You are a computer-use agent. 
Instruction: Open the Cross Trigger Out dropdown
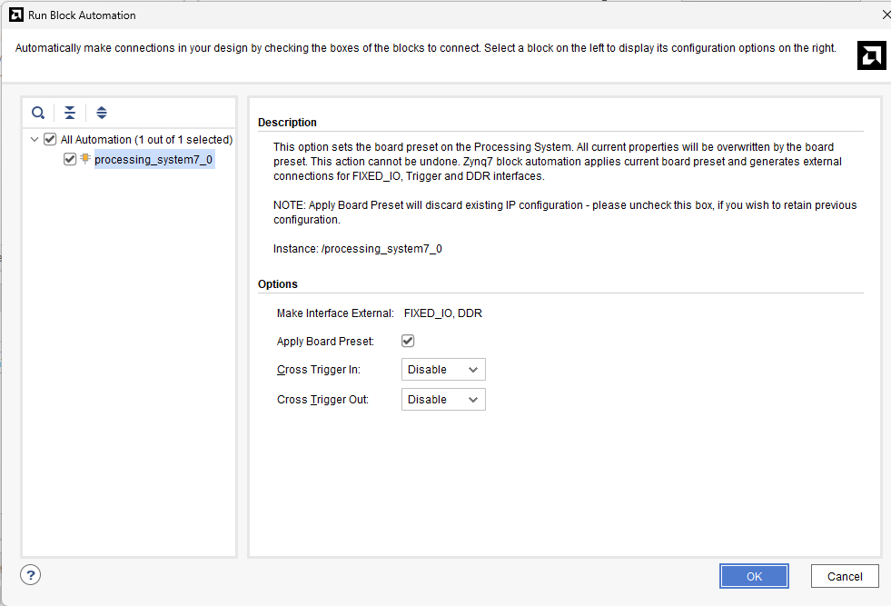pyautogui.click(x=443, y=400)
